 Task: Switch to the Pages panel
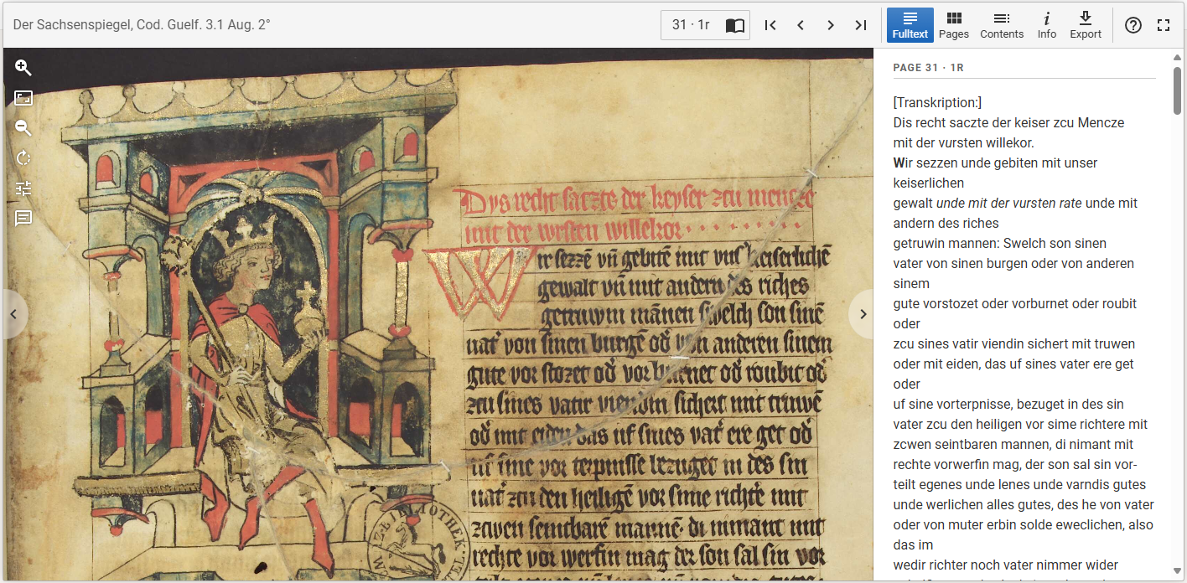tap(953, 25)
